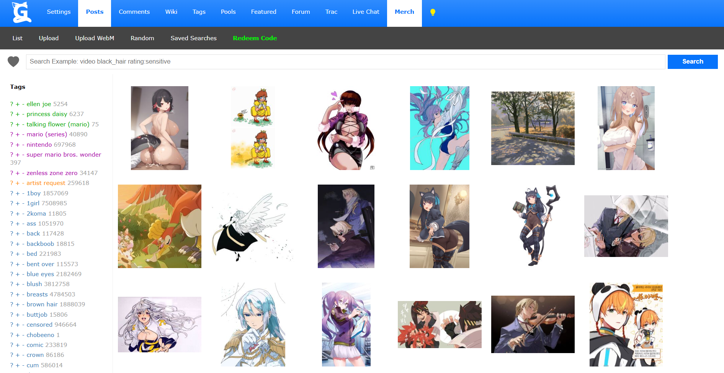Open the Featured page
This screenshot has height=373, width=724.
(x=263, y=12)
